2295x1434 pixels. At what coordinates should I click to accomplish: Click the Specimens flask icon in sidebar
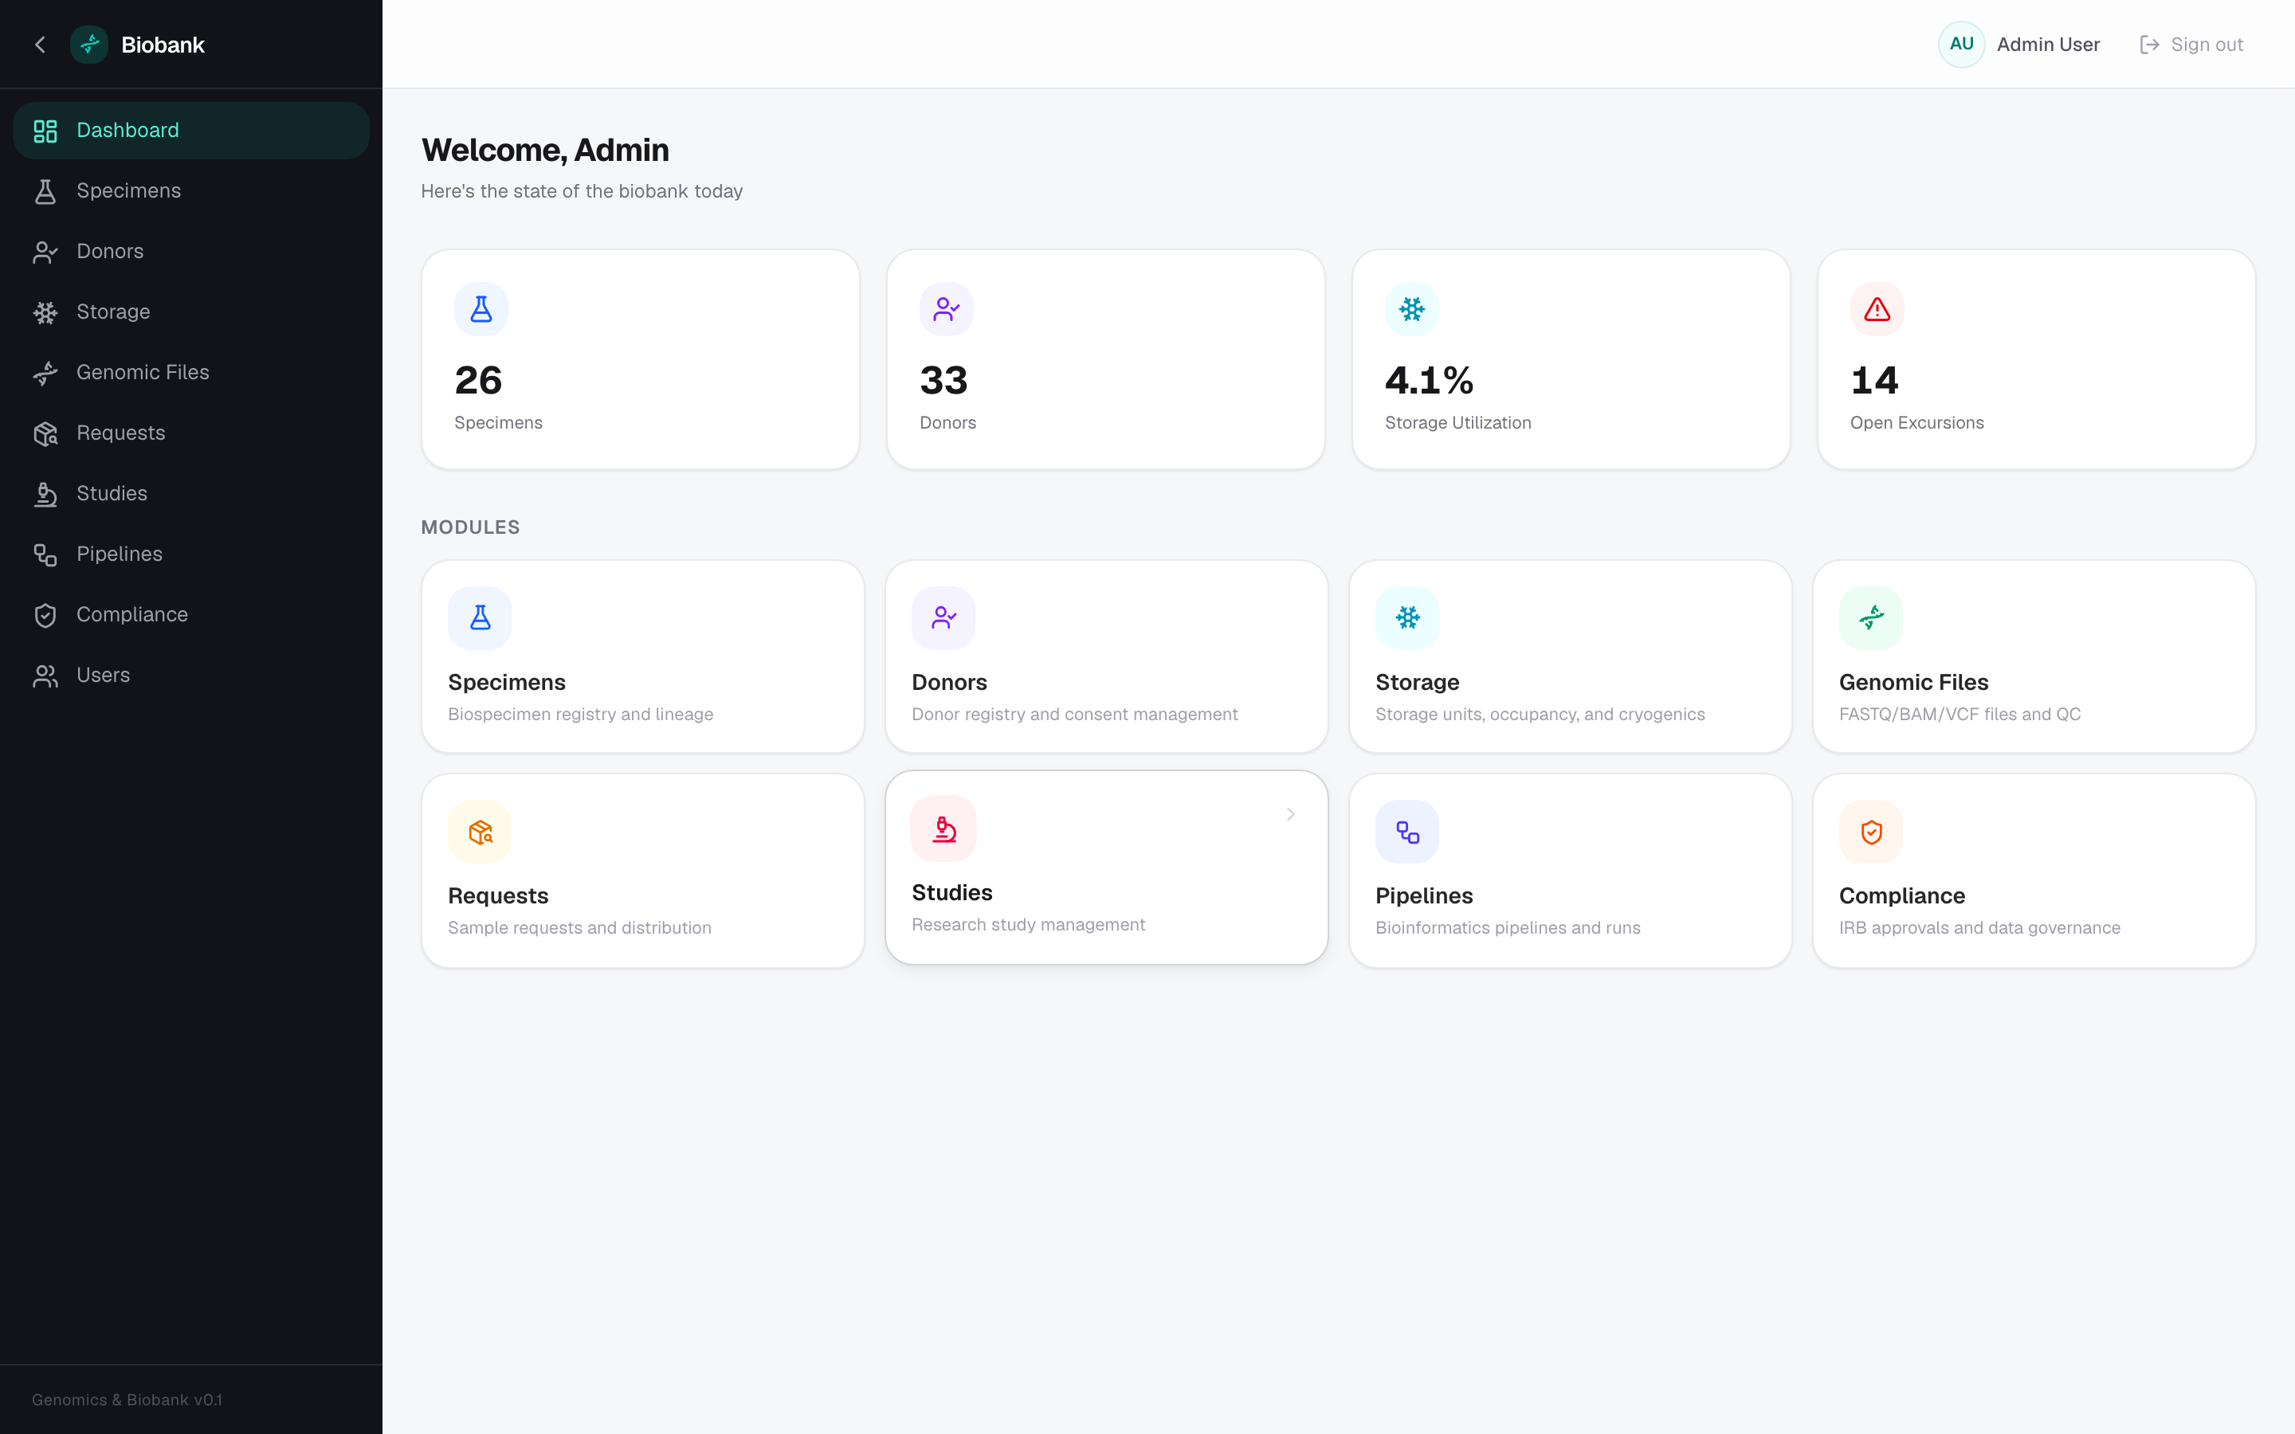[x=45, y=191]
